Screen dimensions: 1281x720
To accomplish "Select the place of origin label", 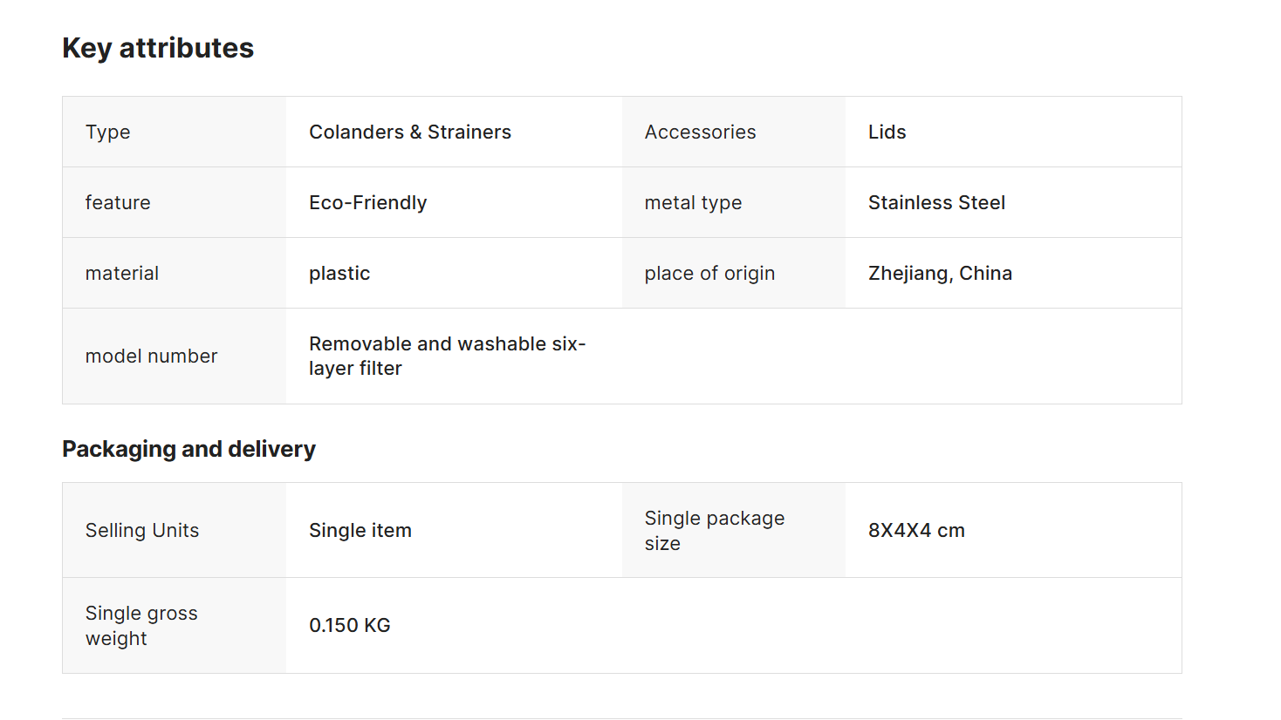I will click(709, 273).
